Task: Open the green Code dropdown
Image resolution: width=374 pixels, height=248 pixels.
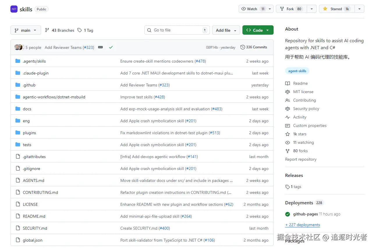Action: click(258, 30)
